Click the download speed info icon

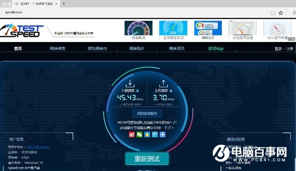coord(137,91)
